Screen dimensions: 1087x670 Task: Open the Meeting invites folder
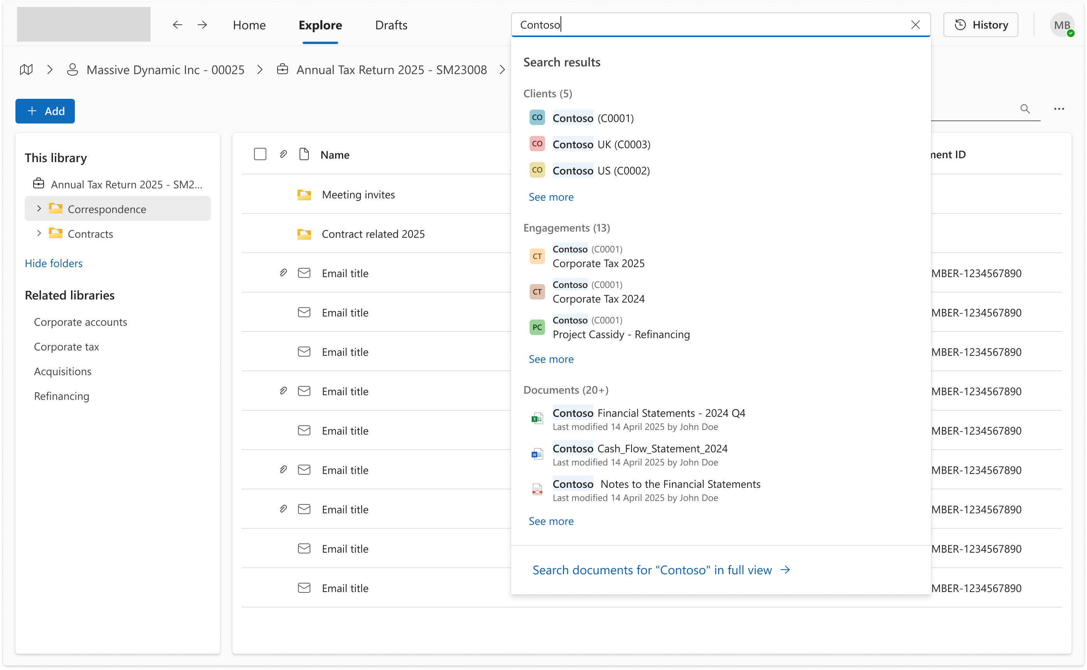point(358,195)
